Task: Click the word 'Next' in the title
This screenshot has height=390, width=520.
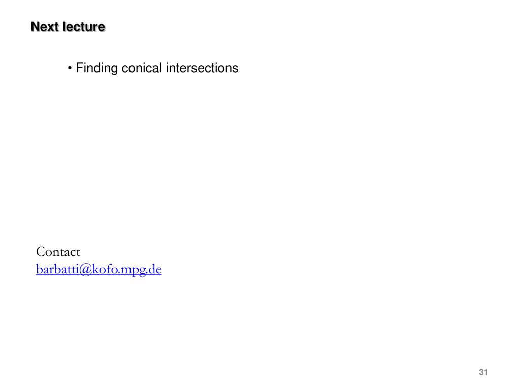Action: pyautogui.click(x=45, y=27)
